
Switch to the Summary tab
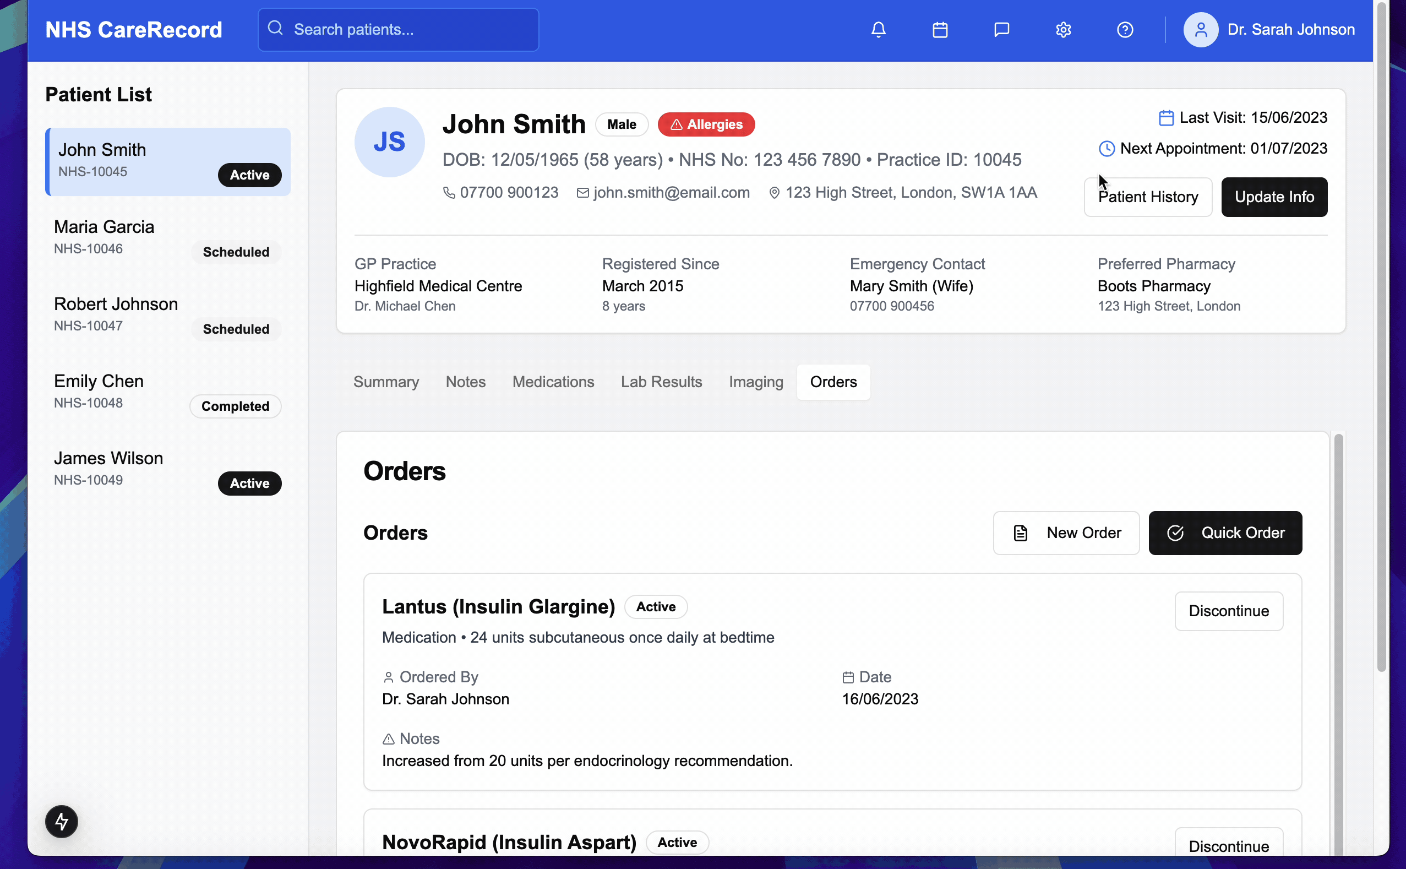coord(386,382)
